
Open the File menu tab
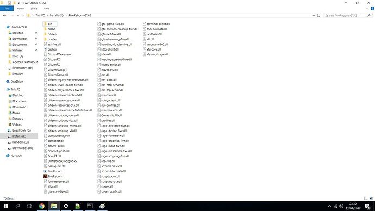[7, 8]
